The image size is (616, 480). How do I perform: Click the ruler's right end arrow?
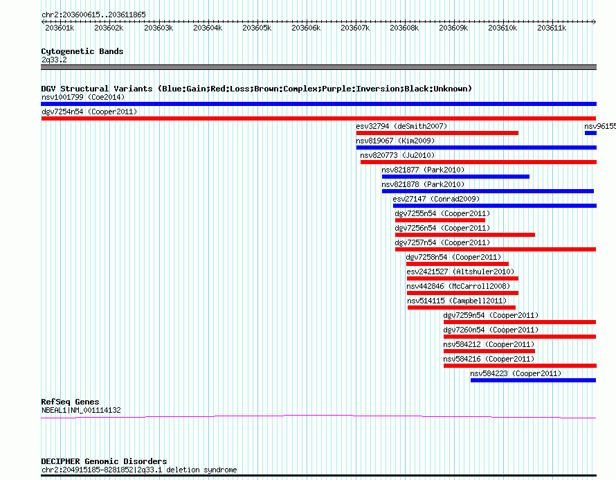click(x=594, y=22)
